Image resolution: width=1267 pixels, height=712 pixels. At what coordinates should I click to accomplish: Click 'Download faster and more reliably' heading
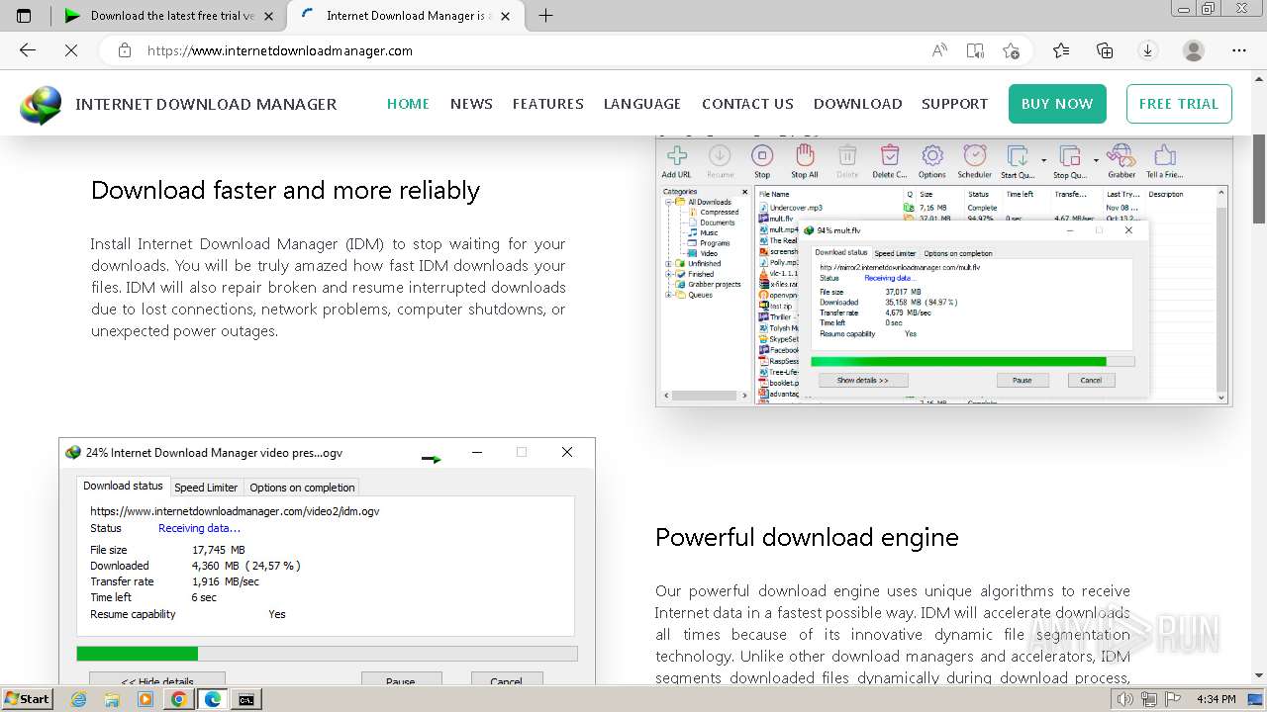point(285,190)
